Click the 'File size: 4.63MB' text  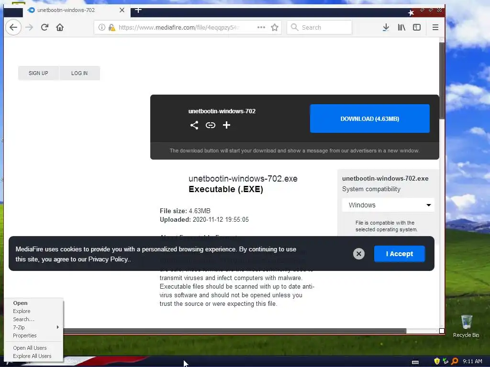pyautogui.click(x=185, y=211)
